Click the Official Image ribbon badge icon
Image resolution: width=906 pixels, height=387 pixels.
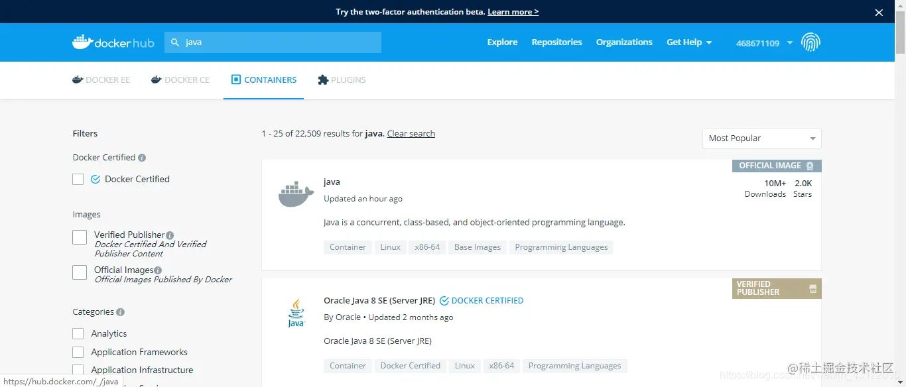[x=810, y=166]
